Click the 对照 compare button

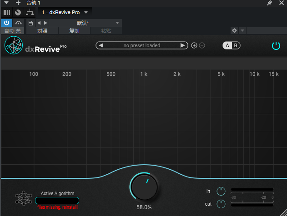(42, 31)
